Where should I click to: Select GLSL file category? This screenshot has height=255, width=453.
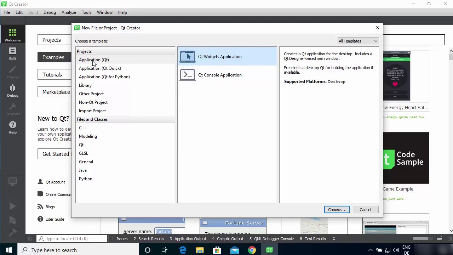(125, 153)
